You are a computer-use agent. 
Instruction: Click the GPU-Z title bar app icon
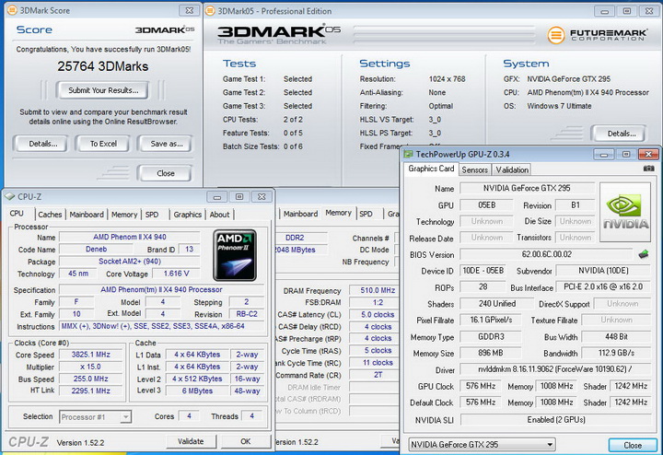(410, 154)
